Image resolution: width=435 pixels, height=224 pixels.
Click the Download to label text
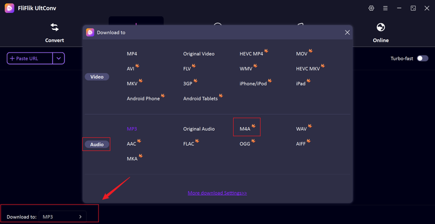click(22, 217)
